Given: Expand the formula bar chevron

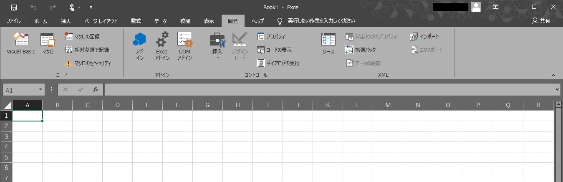Looking at the screenshot, I should pos(558,89).
